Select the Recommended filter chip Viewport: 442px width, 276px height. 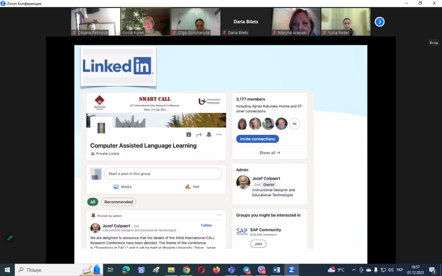coord(118,202)
